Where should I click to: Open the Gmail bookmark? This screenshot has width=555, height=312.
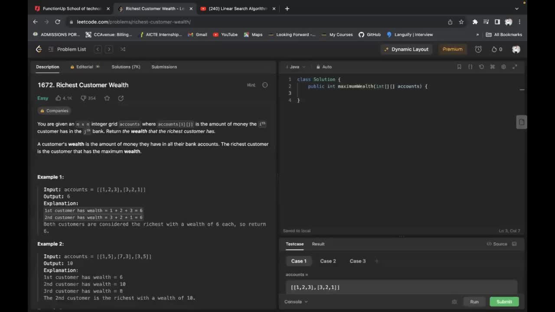coord(197,35)
